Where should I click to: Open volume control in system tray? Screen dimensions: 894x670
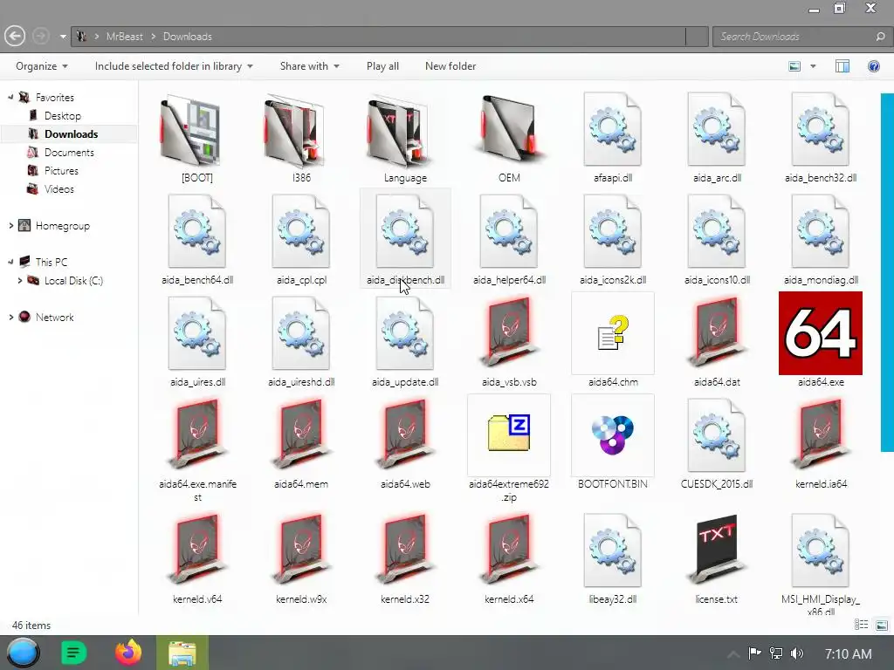pyautogui.click(x=797, y=653)
